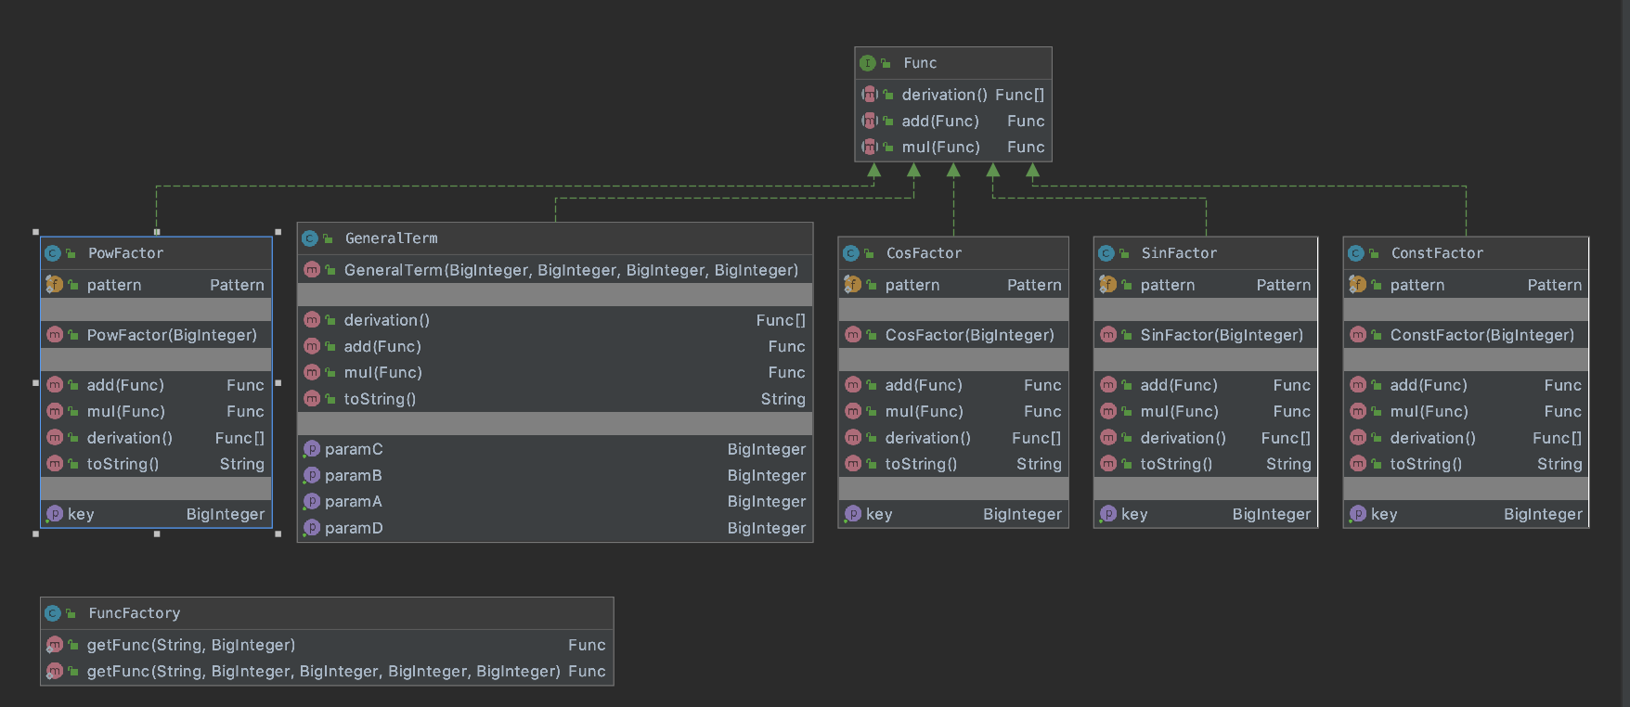1630x707 pixels.
Task: Click the SinFactor class icon
Action: (x=1106, y=253)
